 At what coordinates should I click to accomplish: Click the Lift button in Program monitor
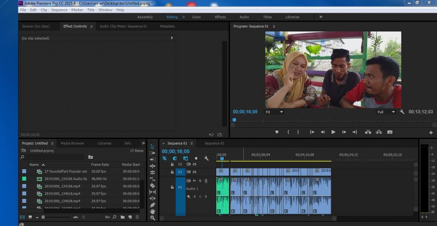pyautogui.click(x=368, y=132)
